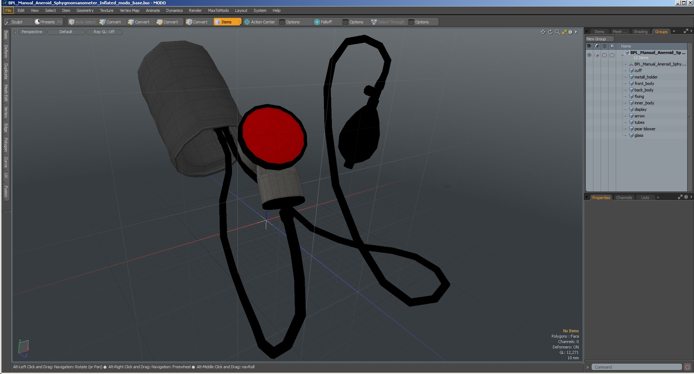Maximize the groups panel
The height and width of the screenshot is (374, 694).
click(x=686, y=31)
